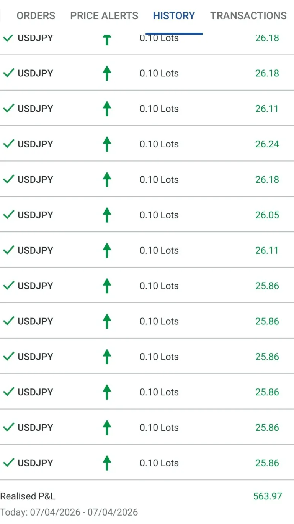Click the 26.24 profit value
The height and width of the screenshot is (524, 294).
[267, 144]
